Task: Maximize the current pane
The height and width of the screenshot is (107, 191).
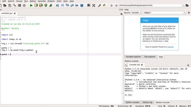Action: (x=89, y=5)
